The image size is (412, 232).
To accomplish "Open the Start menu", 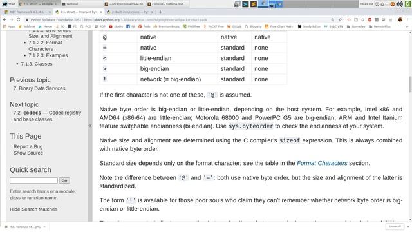I will pos(8,4).
